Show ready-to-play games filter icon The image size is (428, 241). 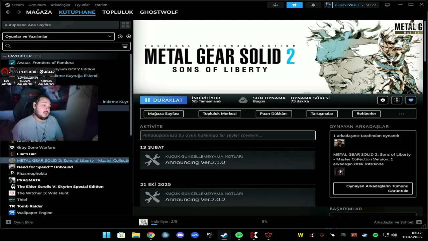pos(129,36)
